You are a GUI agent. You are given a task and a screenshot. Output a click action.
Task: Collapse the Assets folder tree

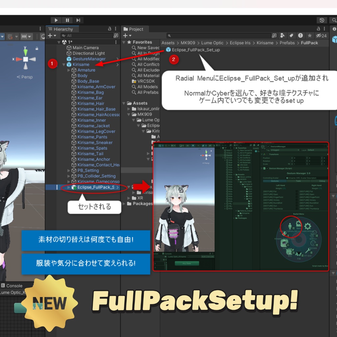pos(124,103)
